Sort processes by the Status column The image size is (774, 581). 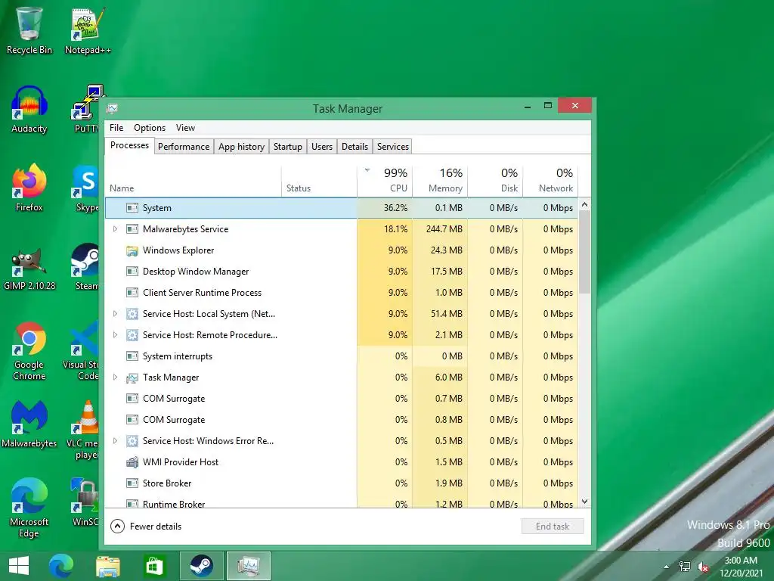click(319, 181)
